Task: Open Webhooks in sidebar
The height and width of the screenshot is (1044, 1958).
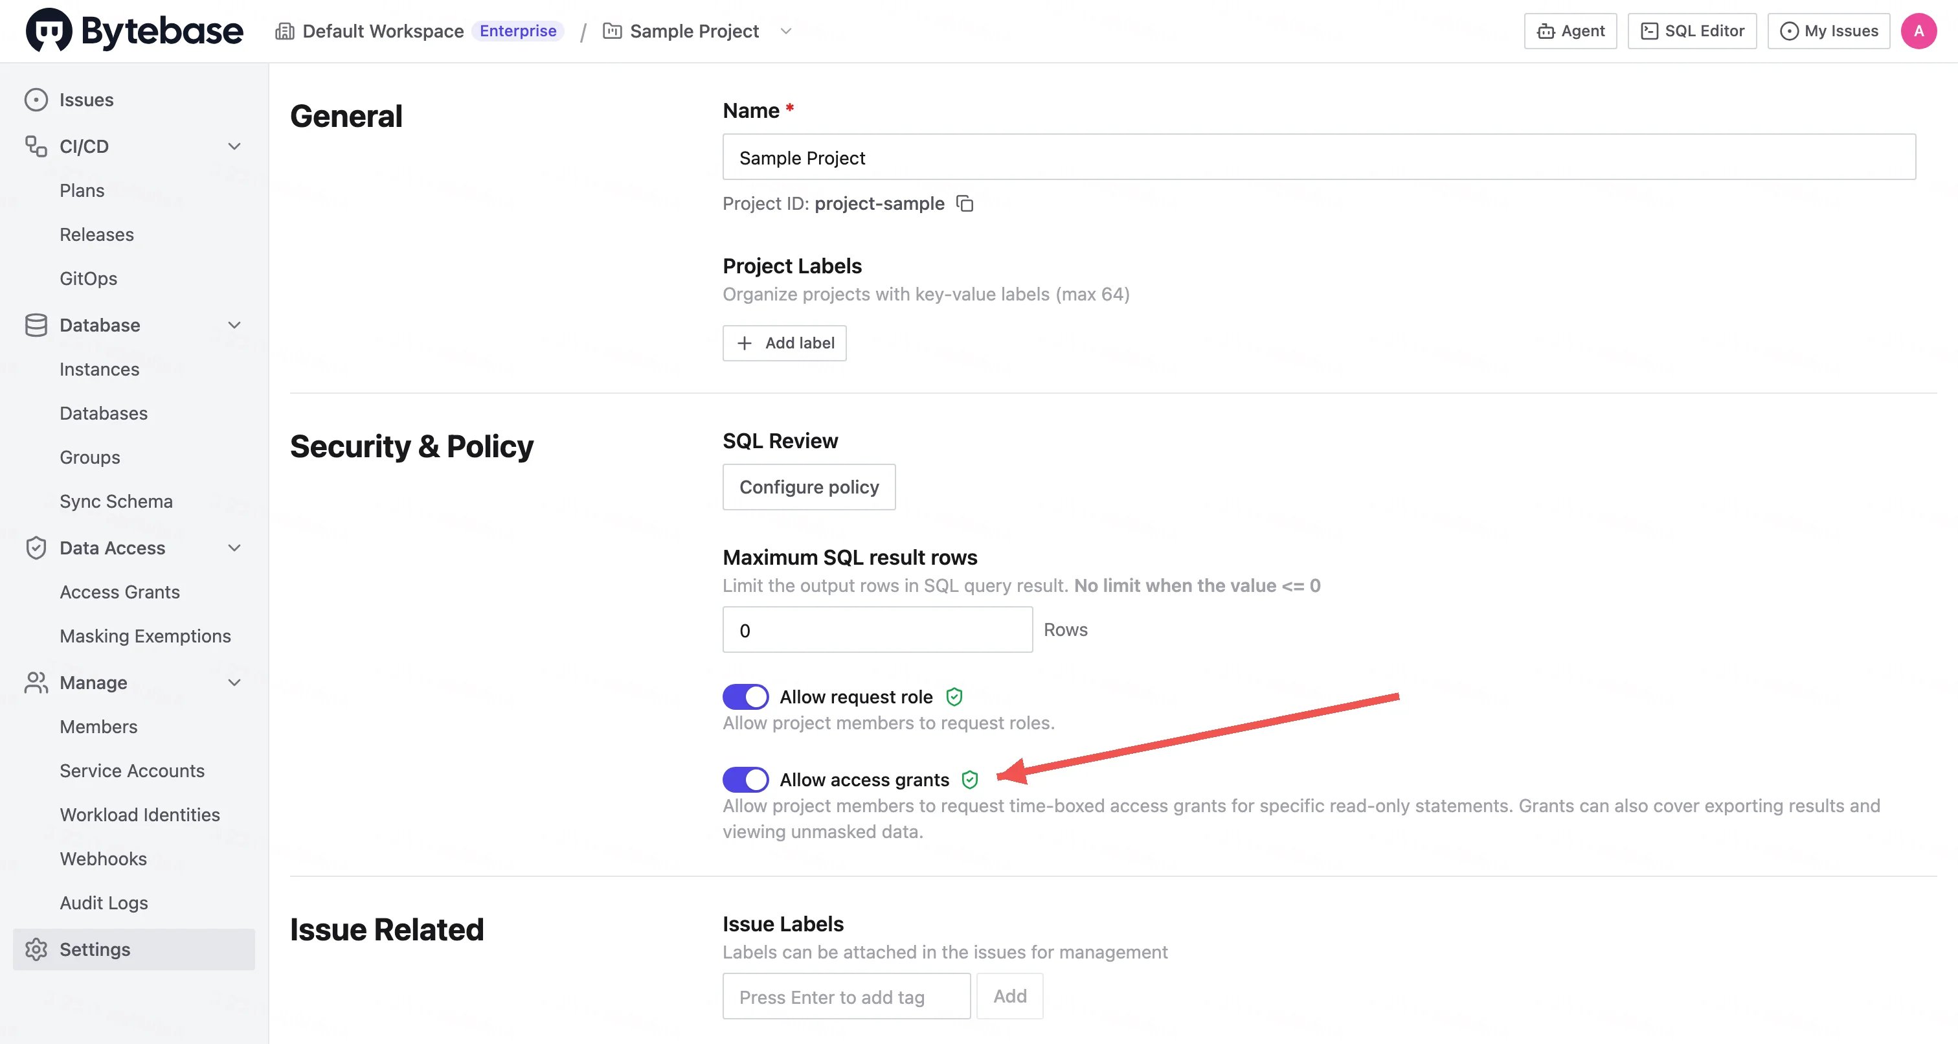Action: pos(104,859)
